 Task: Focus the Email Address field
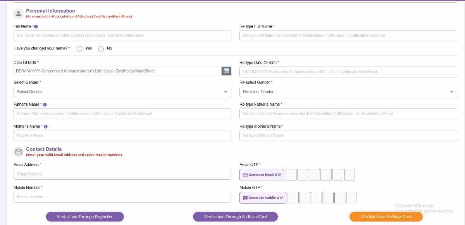click(122, 174)
